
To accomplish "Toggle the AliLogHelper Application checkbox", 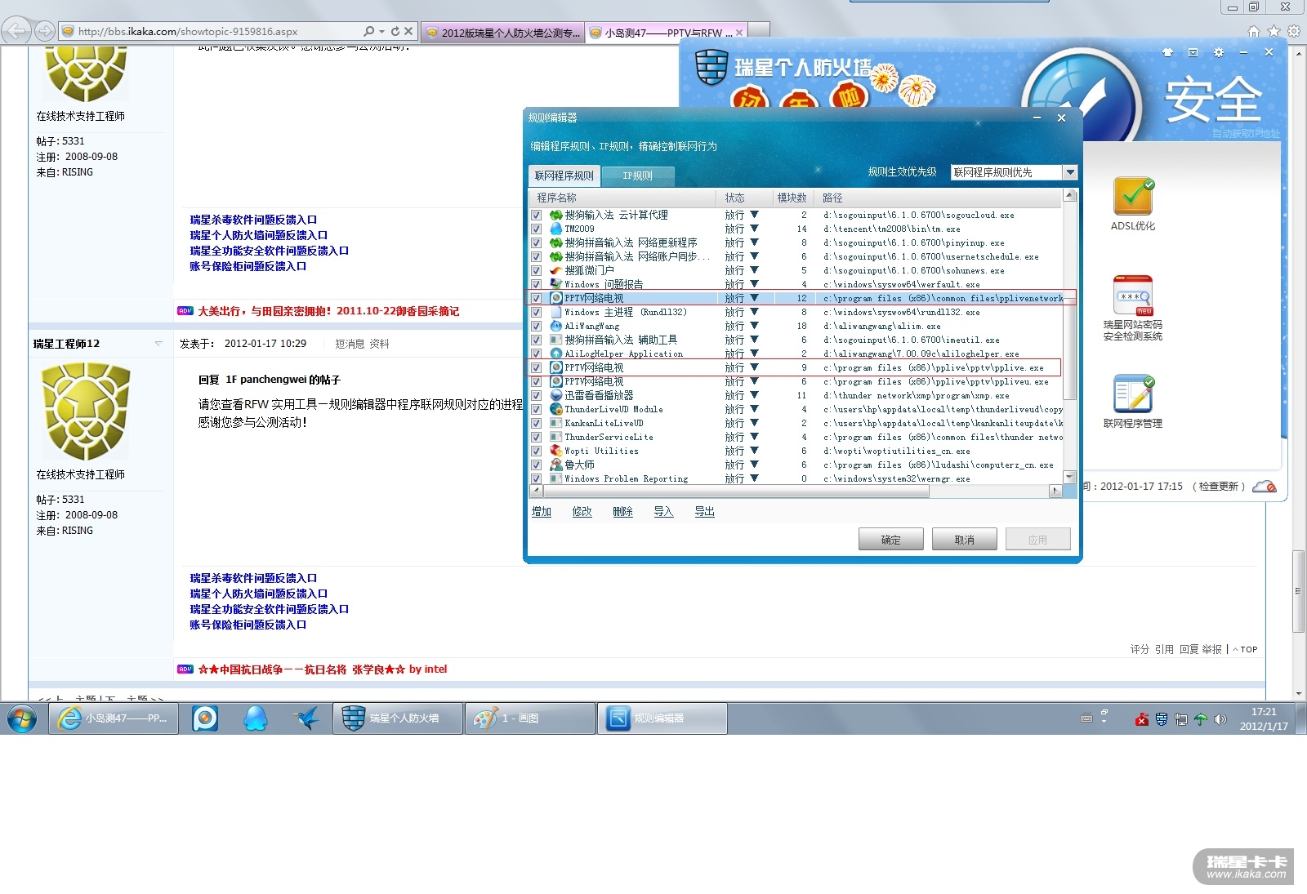I will (x=536, y=354).
